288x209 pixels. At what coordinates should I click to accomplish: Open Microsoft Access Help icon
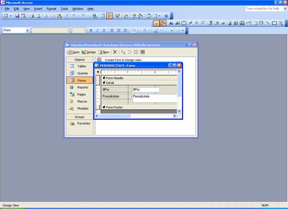click(166, 16)
